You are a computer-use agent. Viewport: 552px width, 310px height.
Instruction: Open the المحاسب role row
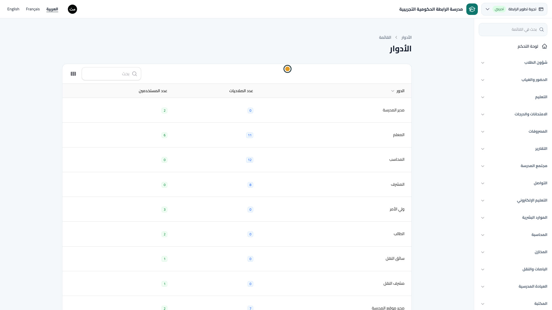tap(237, 160)
